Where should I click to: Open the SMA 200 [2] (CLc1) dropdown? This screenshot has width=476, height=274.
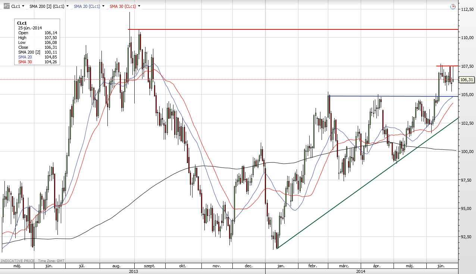(x=67, y=6)
